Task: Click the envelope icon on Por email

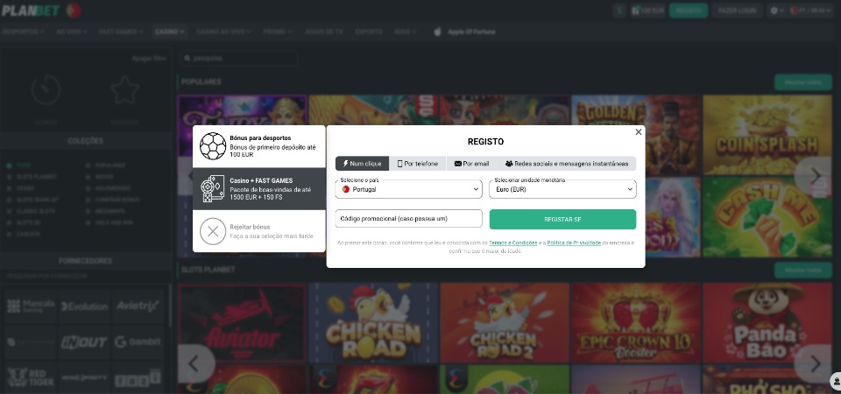Action: coord(457,164)
